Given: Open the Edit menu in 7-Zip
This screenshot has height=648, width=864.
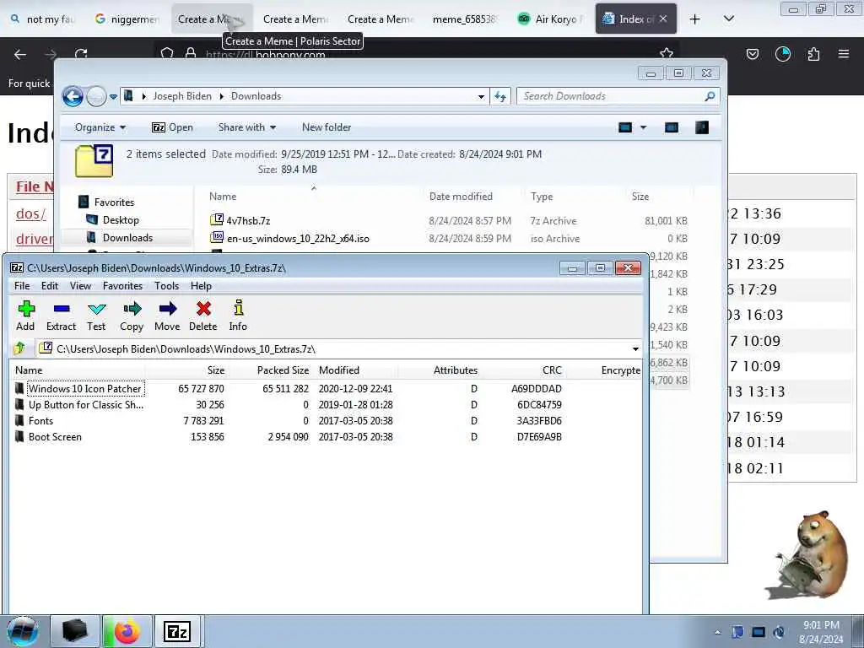Looking at the screenshot, I should point(50,286).
